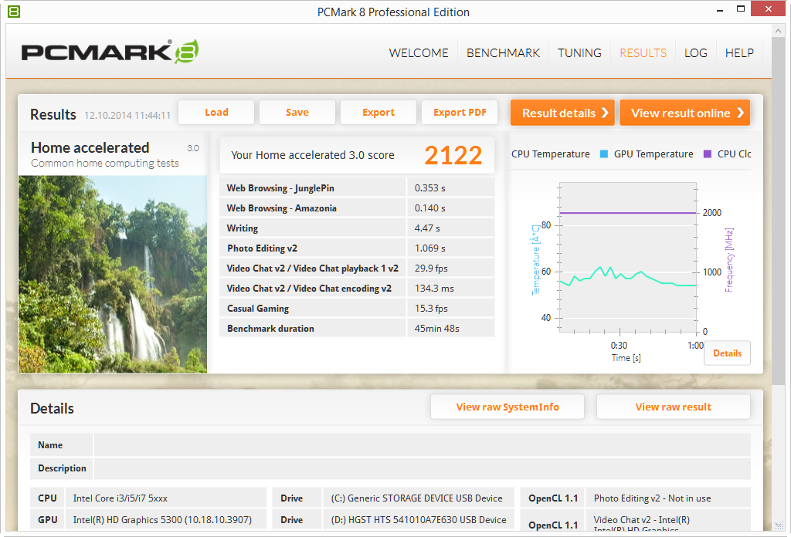Go to the TUNING tab

579,53
